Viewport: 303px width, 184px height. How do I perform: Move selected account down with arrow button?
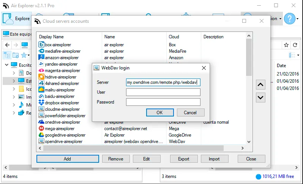(x=260, y=98)
